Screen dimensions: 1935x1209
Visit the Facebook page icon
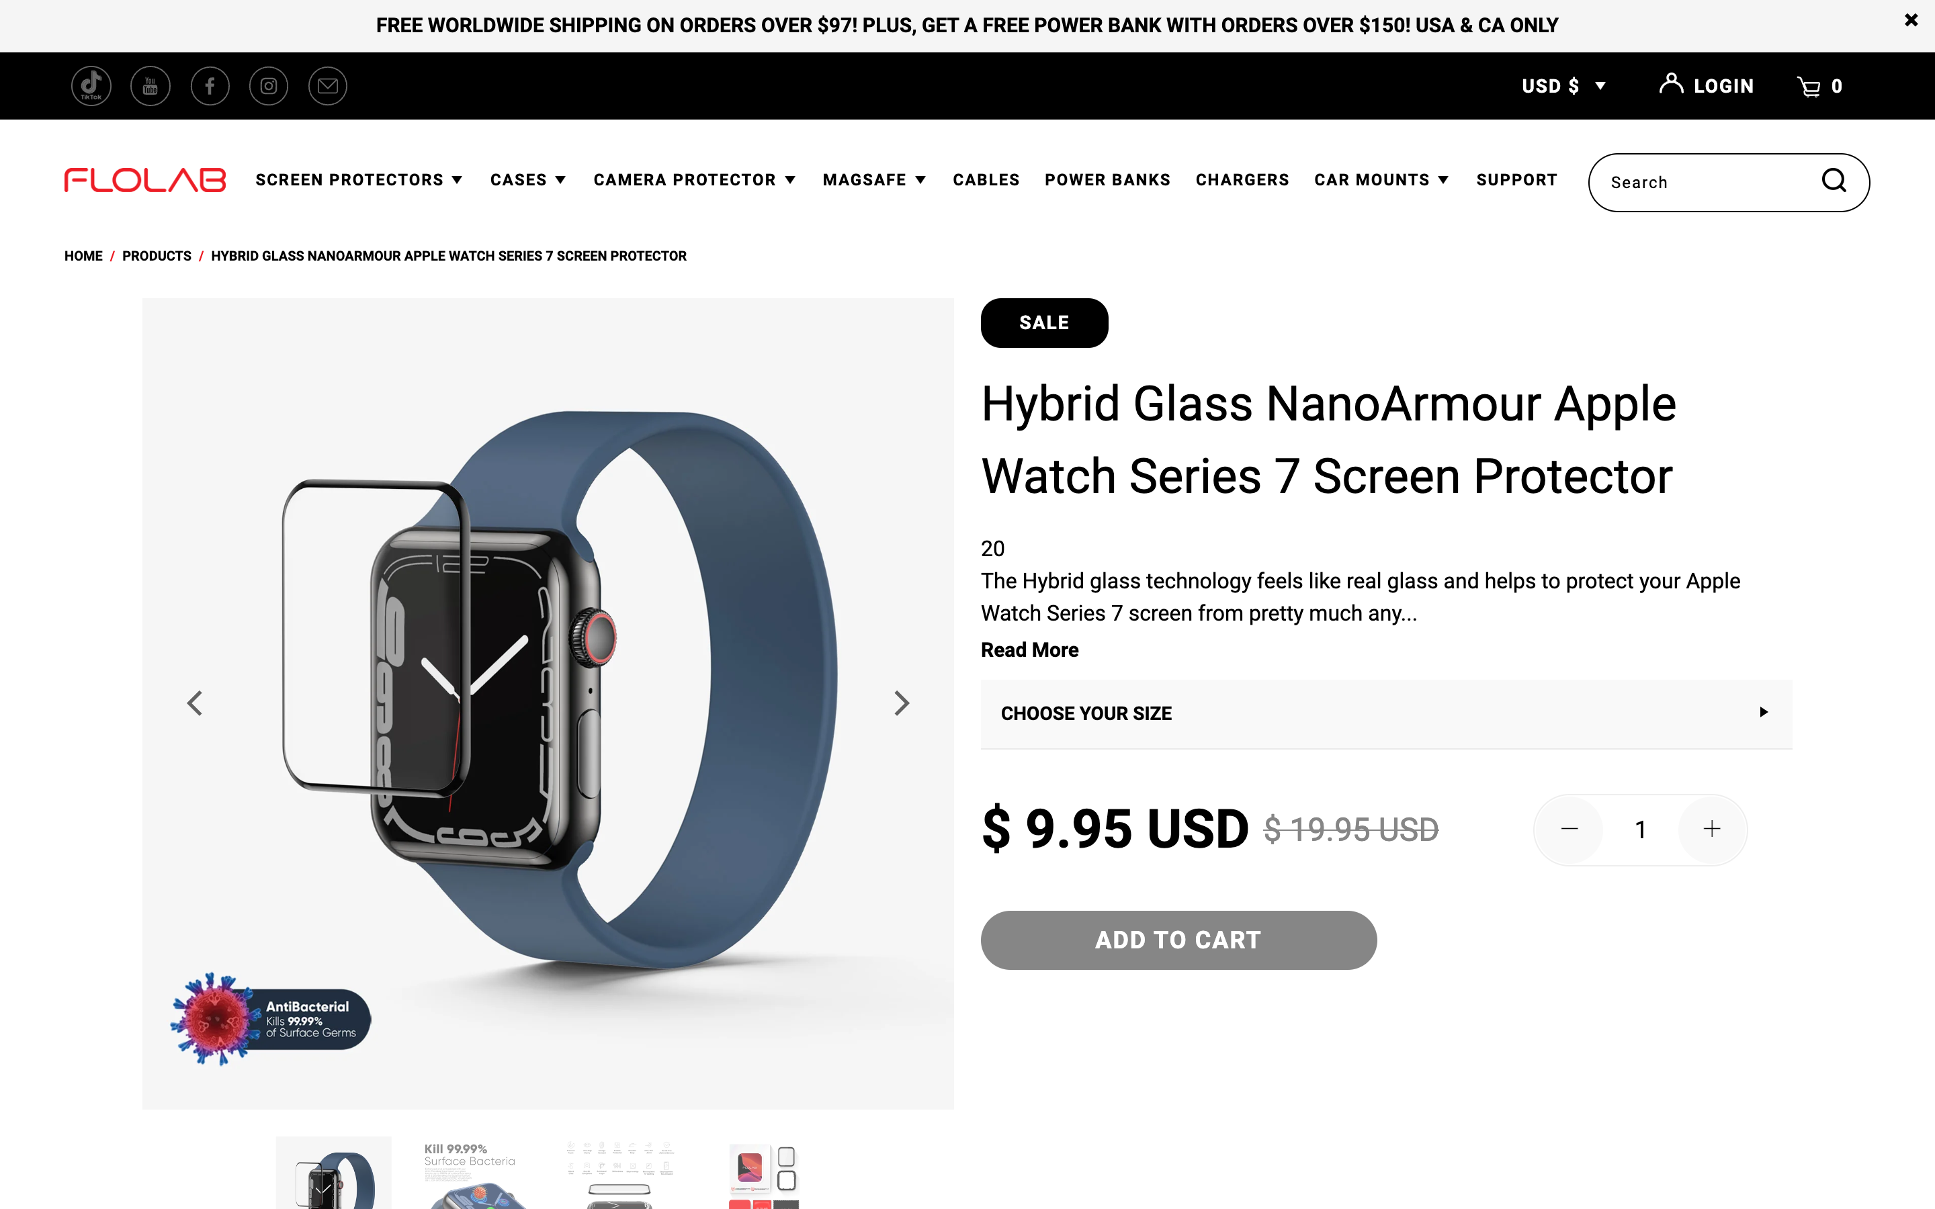210,85
